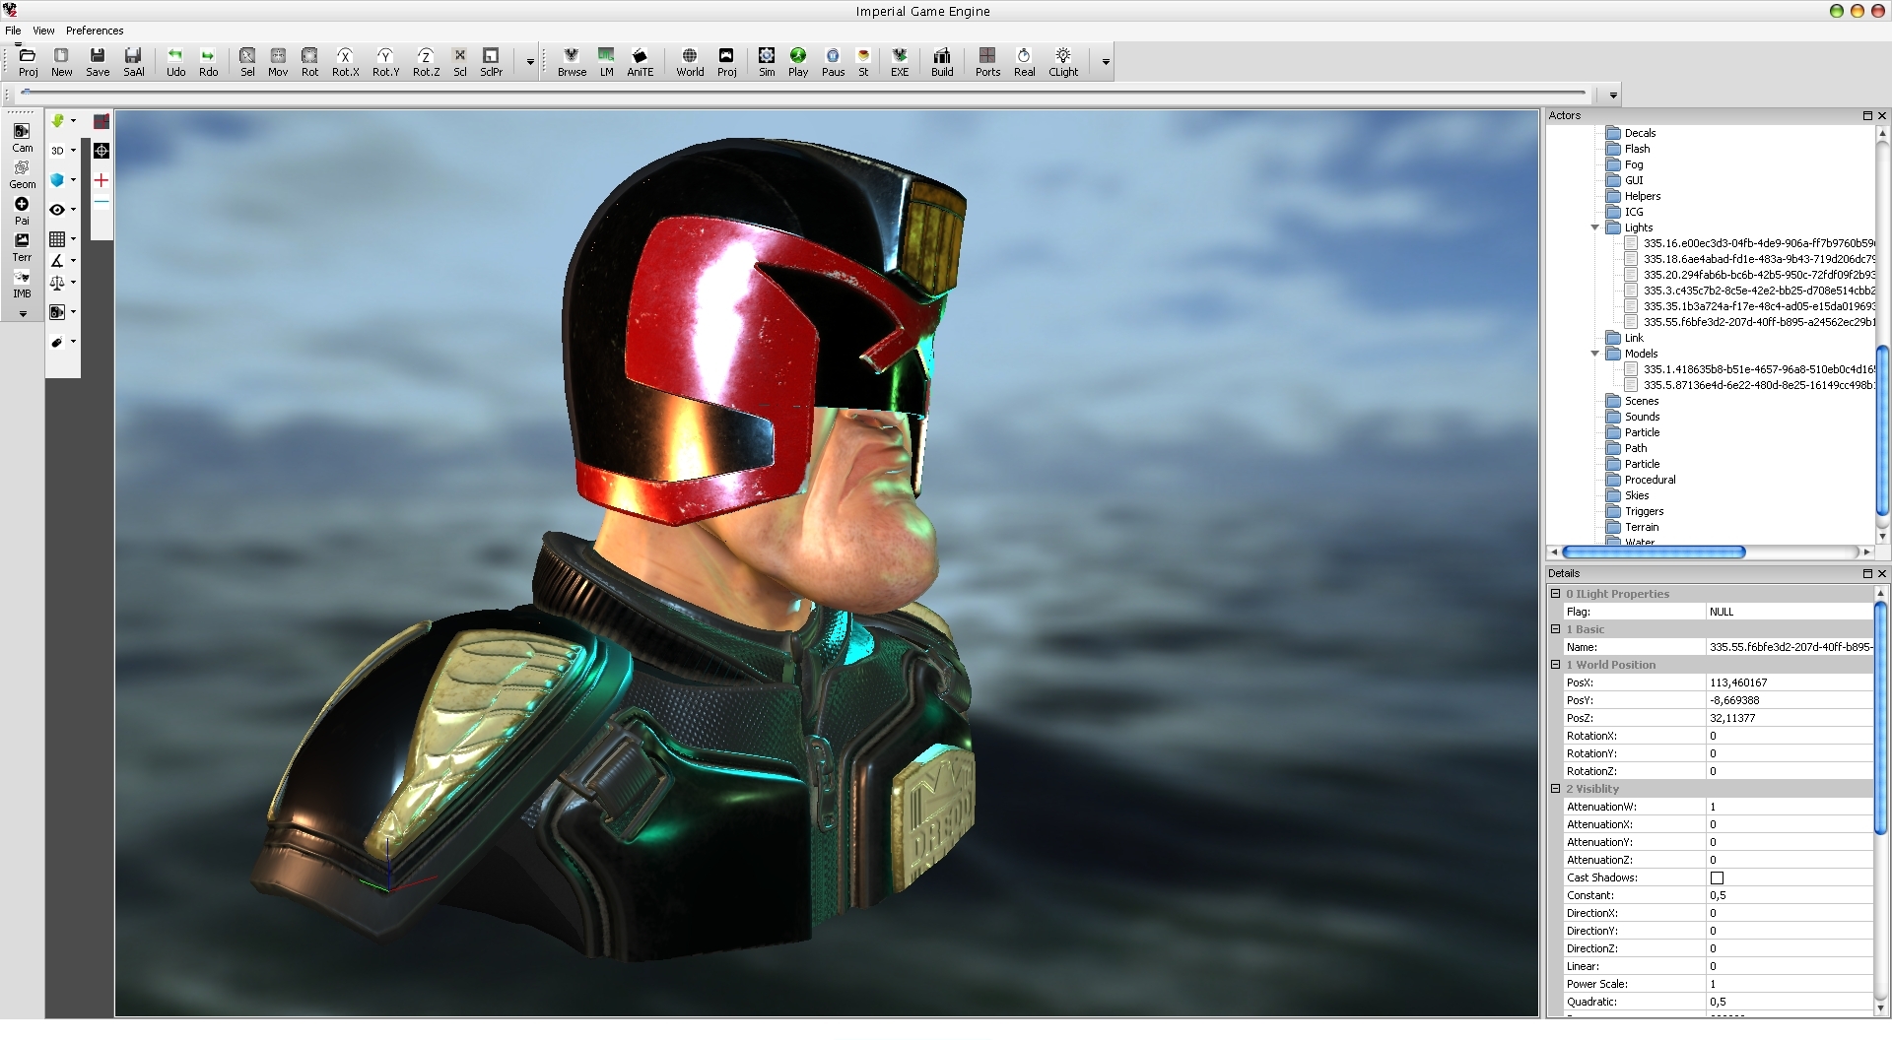Click the Build toolbar icon
Screen dimensions: 1892x1040
click(942, 61)
